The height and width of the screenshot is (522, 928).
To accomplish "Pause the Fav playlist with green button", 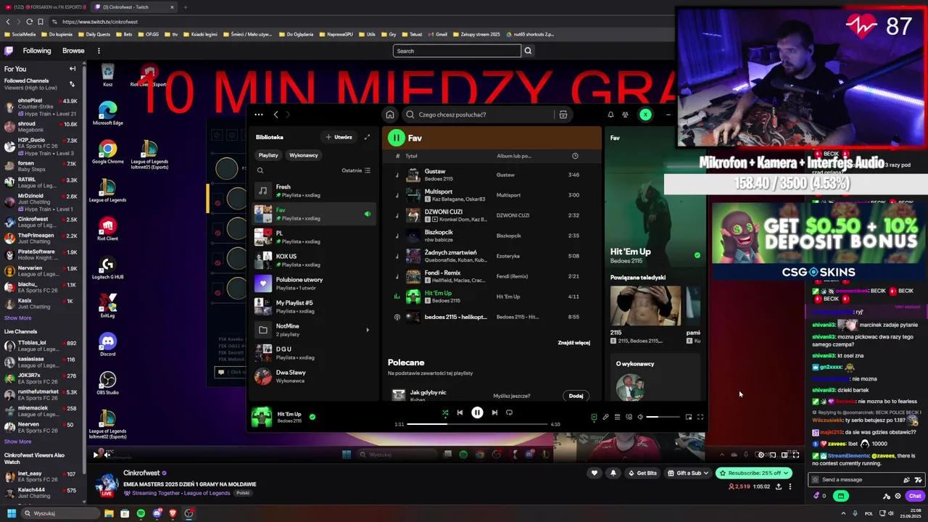I will tap(396, 138).
